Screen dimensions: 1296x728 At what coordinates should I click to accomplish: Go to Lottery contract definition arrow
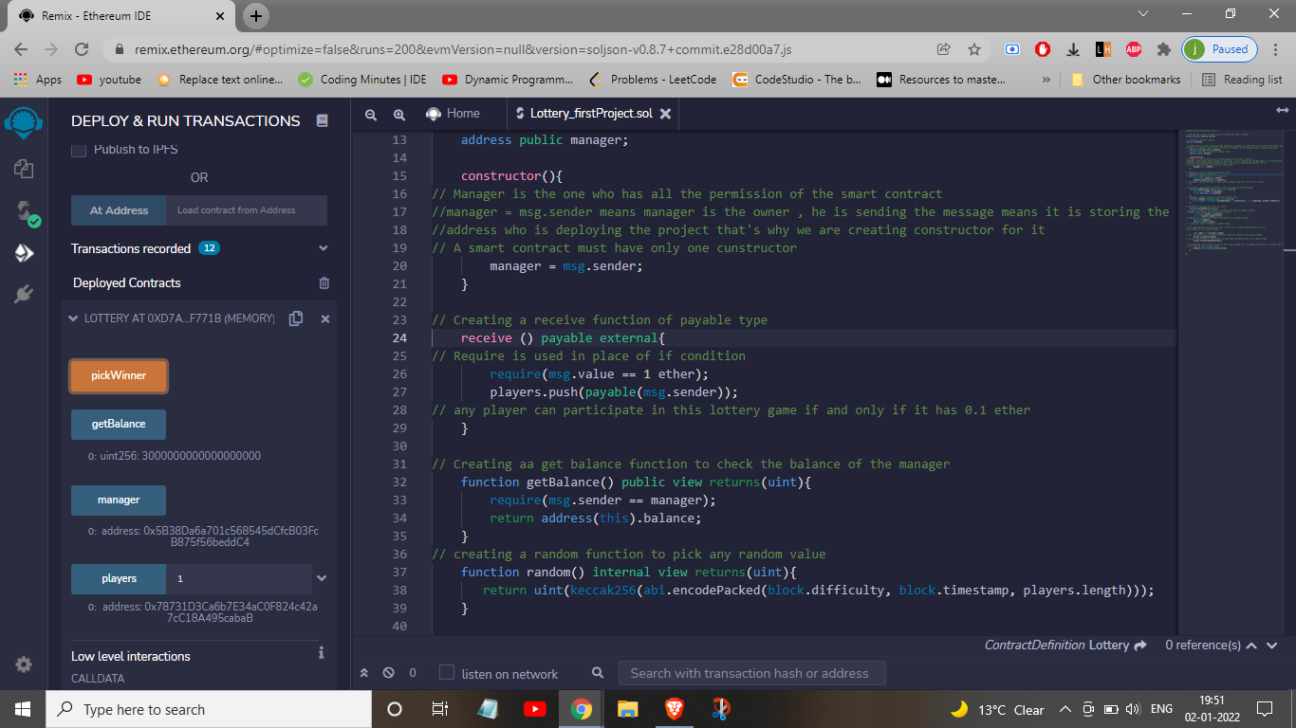tap(1140, 646)
